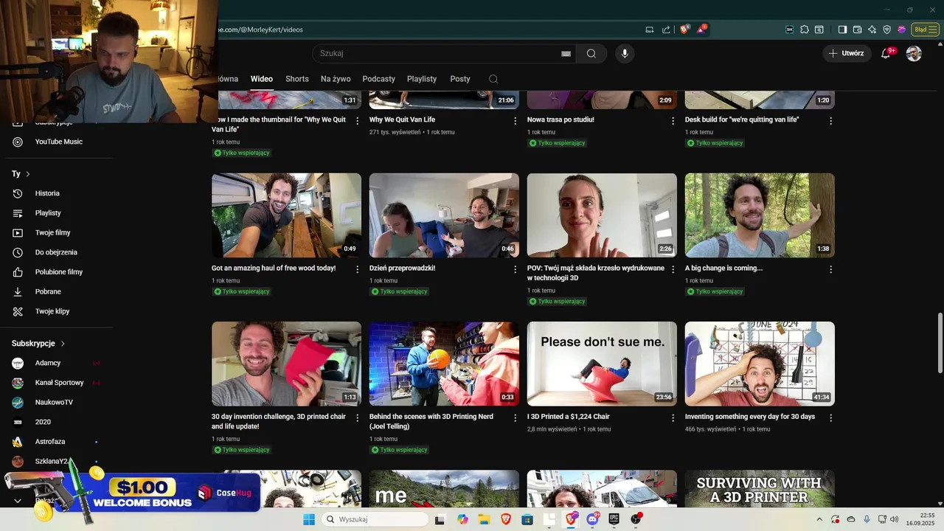This screenshot has height=531, width=944.
Task: Open the channel Playlisty tab
Action: point(422,79)
